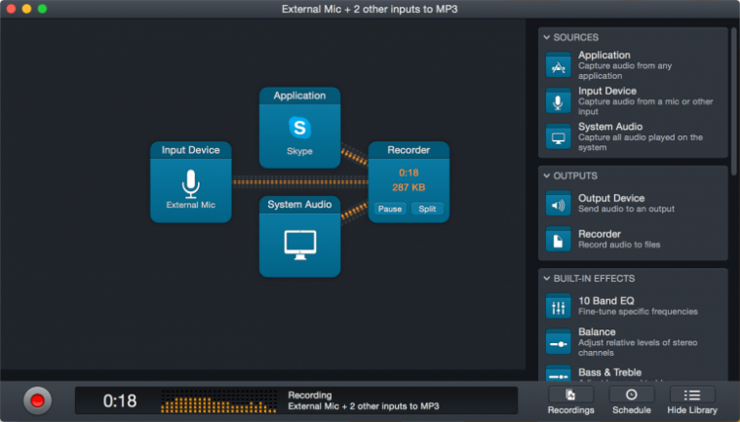Click the Recording status text in bottom bar
740x422 pixels.
[310, 395]
